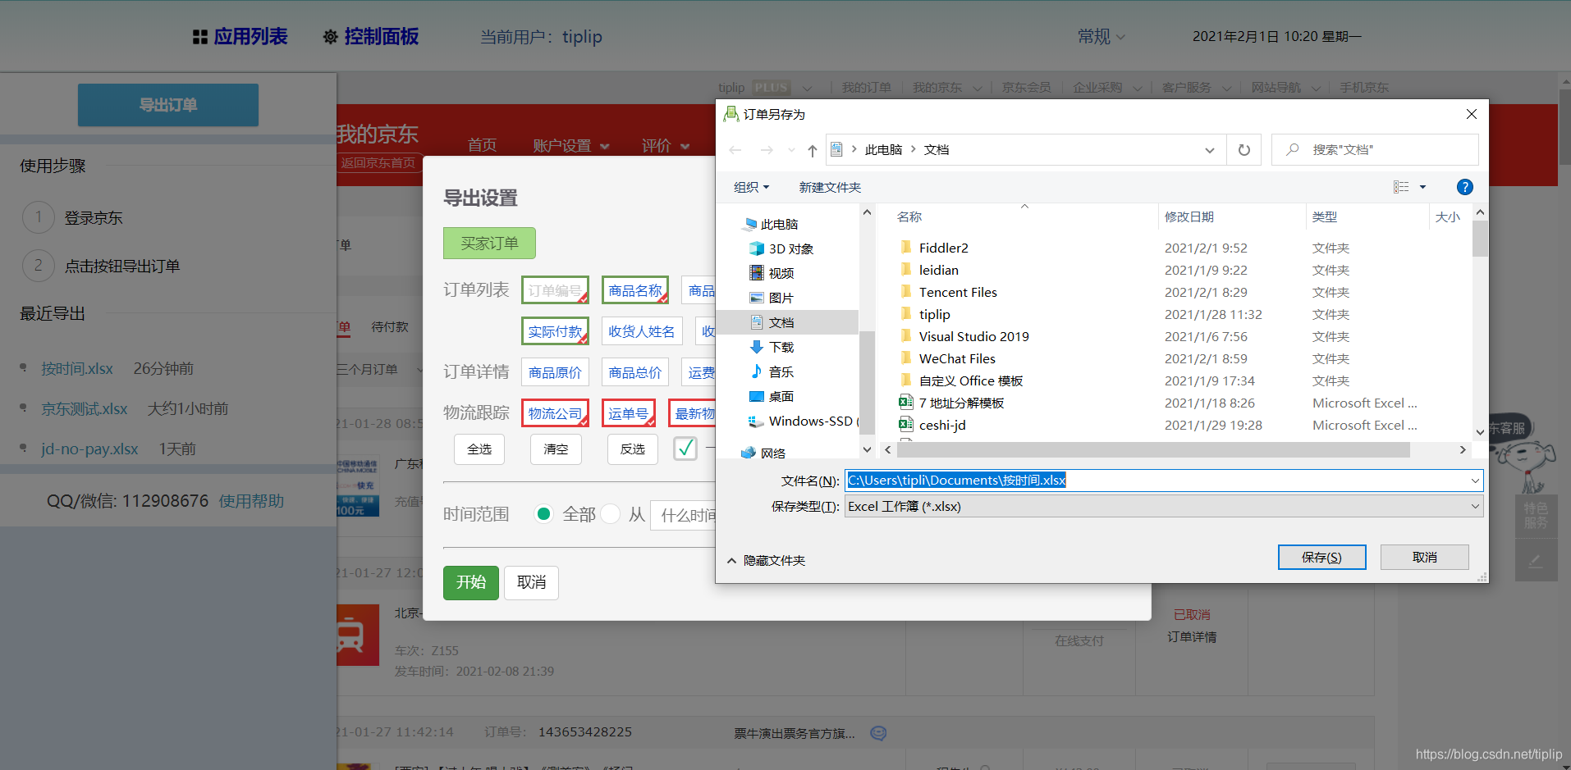
Task: Click the 搜索"文档" search field
Action: click(1375, 149)
